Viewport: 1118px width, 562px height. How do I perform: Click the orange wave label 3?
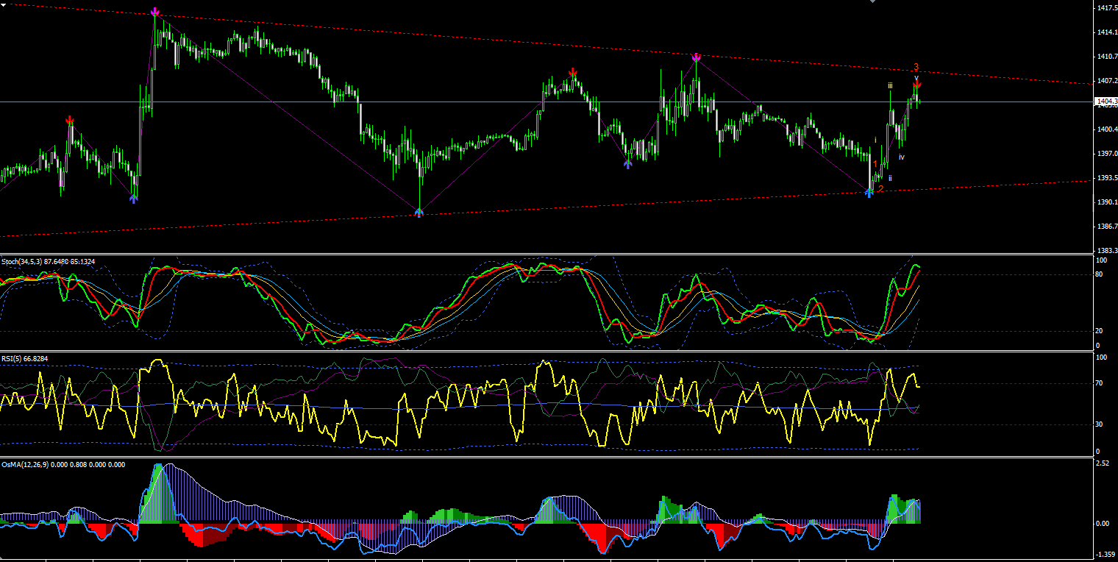click(916, 67)
